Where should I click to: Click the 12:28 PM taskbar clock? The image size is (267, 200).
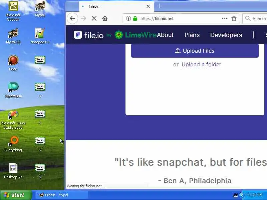tap(255, 195)
